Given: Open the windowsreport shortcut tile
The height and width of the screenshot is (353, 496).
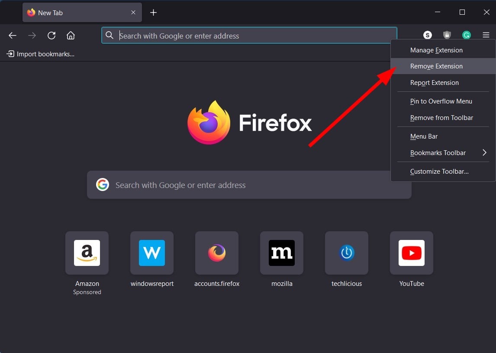Looking at the screenshot, I should (x=152, y=253).
